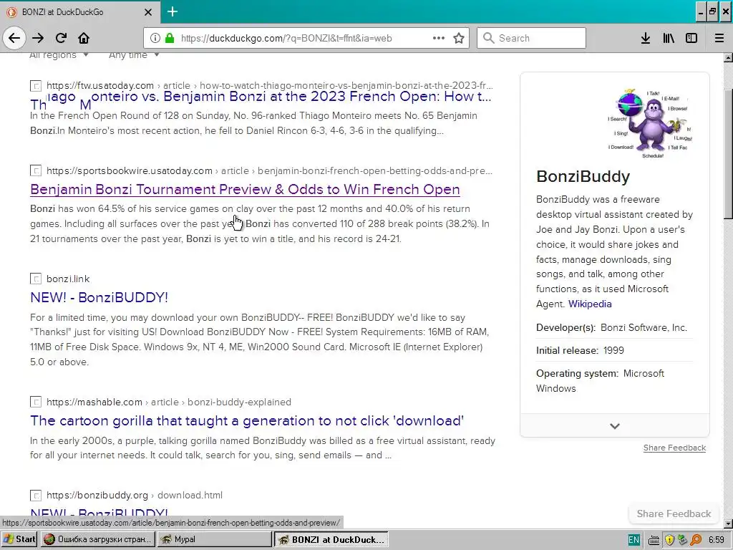Click the bonzi.link domain text

click(x=68, y=279)
